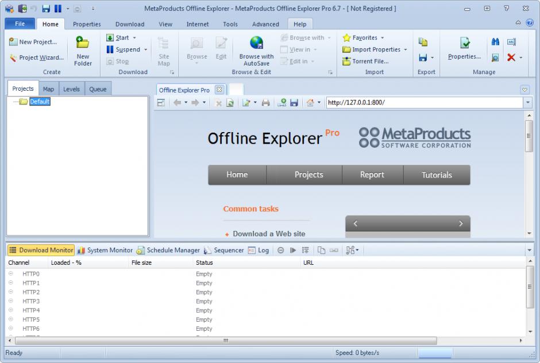Click the next arrow in page carousel
540x363 pixels.
(461, 223)
